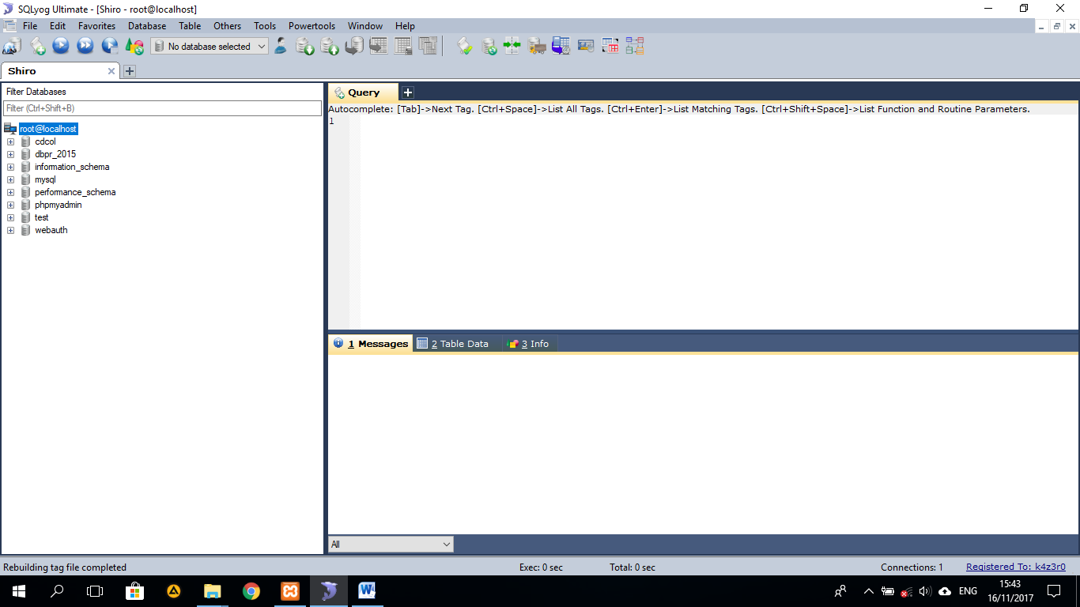Image resolution: width=1080 pixels, height=607 pixels.
Task: Expand the dbpr_2015 database node
Action: [11, 155]
